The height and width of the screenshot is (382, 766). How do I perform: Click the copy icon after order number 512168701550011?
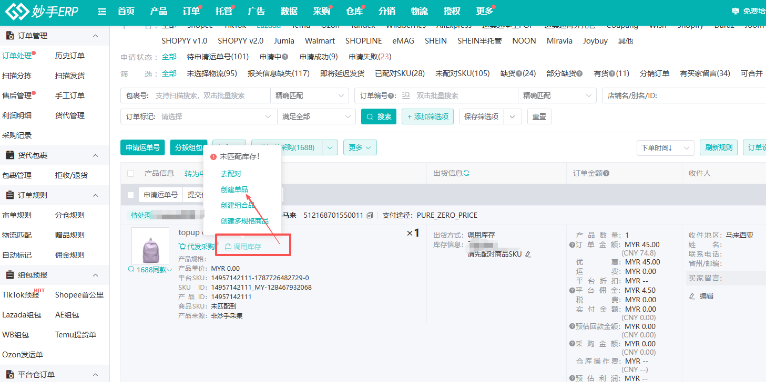370,215
